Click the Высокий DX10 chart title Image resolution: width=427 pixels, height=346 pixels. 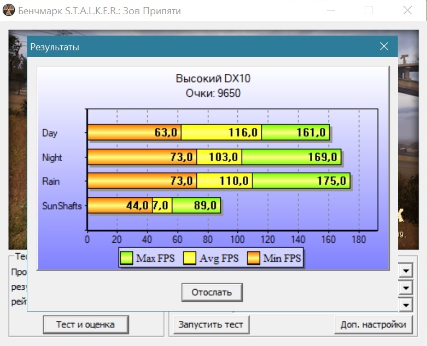tap(213, 78)
